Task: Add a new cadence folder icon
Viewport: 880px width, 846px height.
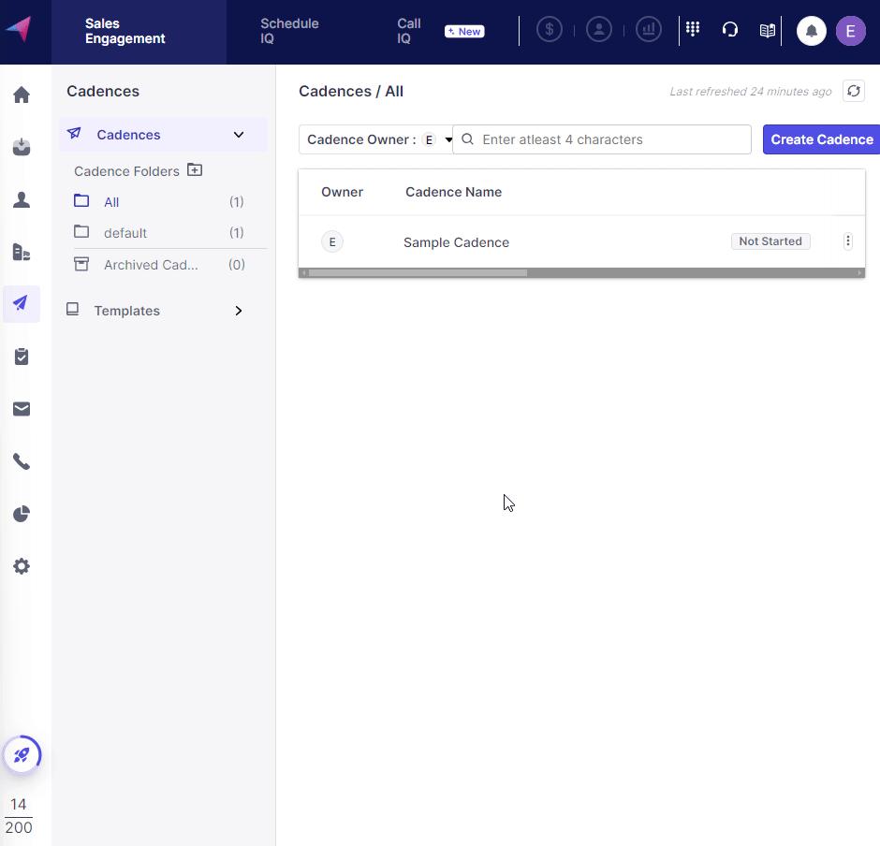Action: (195, 170)
